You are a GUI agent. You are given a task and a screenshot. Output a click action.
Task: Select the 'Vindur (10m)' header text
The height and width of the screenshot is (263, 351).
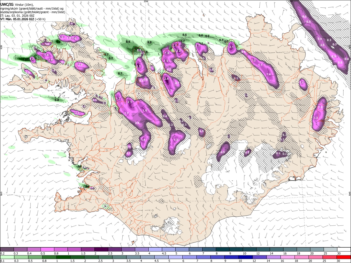click(x=24, y=4)
